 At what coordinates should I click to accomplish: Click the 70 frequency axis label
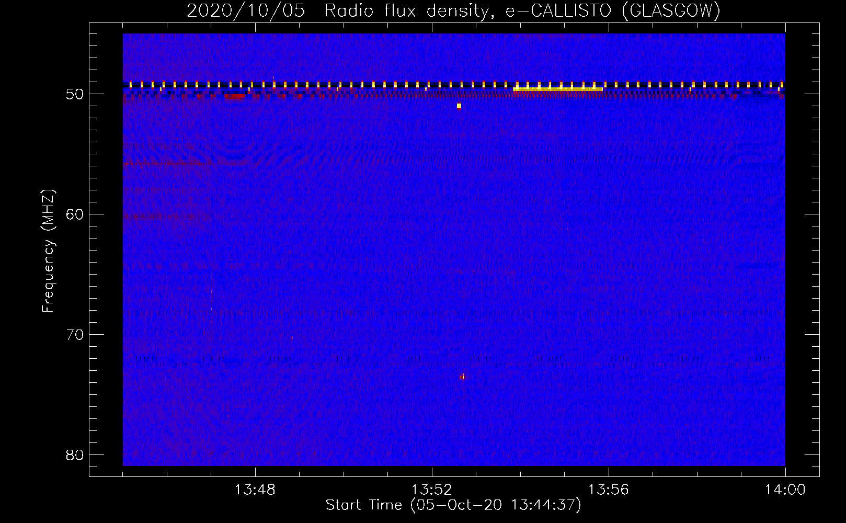click(x=75, y=335)
